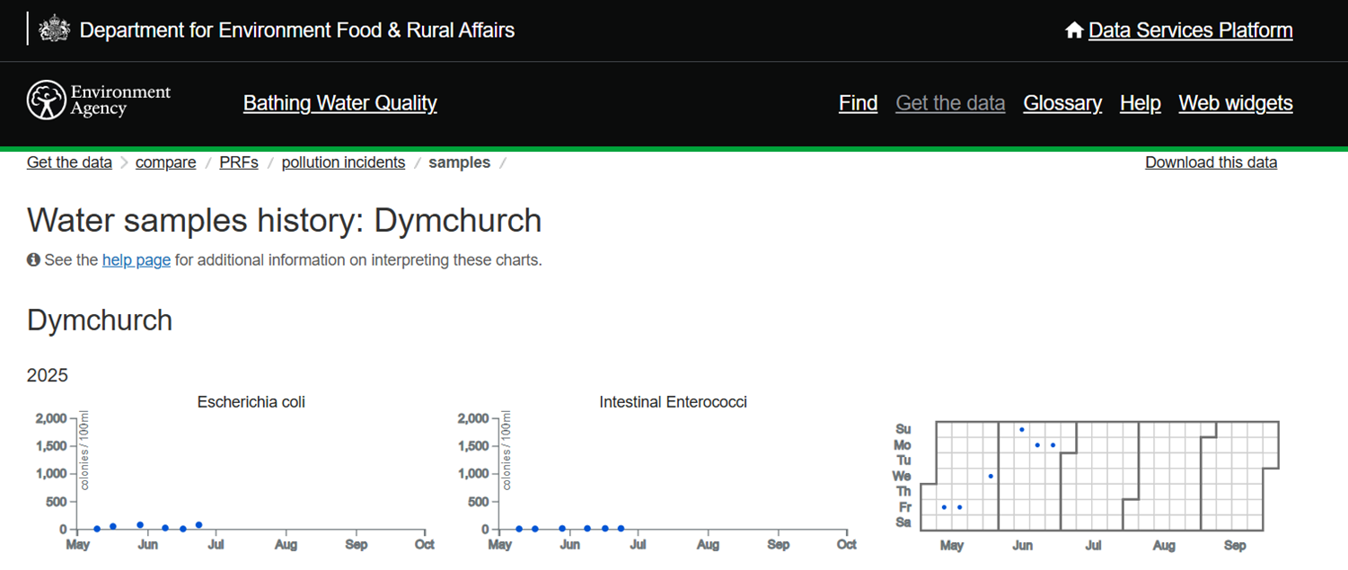
Task: Click the info icon before the help text
Action: pos(33,260)
